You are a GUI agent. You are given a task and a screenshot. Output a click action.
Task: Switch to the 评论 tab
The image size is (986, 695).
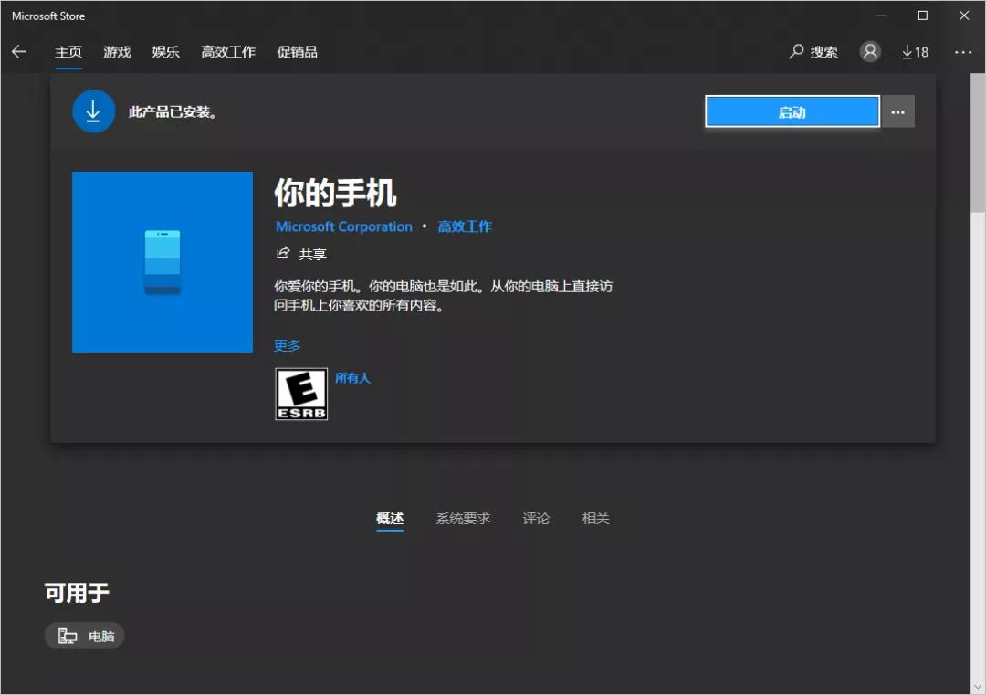coord(536,518)
